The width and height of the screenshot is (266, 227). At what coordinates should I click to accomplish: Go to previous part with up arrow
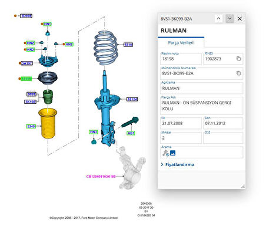[x=218, y=19]
